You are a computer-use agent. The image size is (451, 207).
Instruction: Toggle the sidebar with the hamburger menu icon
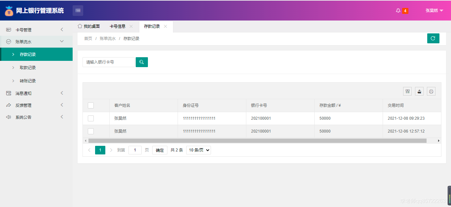point(78,11)
